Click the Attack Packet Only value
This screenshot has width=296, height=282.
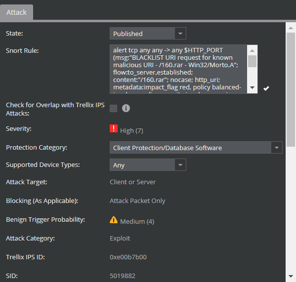tap(137, 201)
